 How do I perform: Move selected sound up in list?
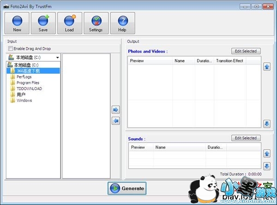coord(267,153)
